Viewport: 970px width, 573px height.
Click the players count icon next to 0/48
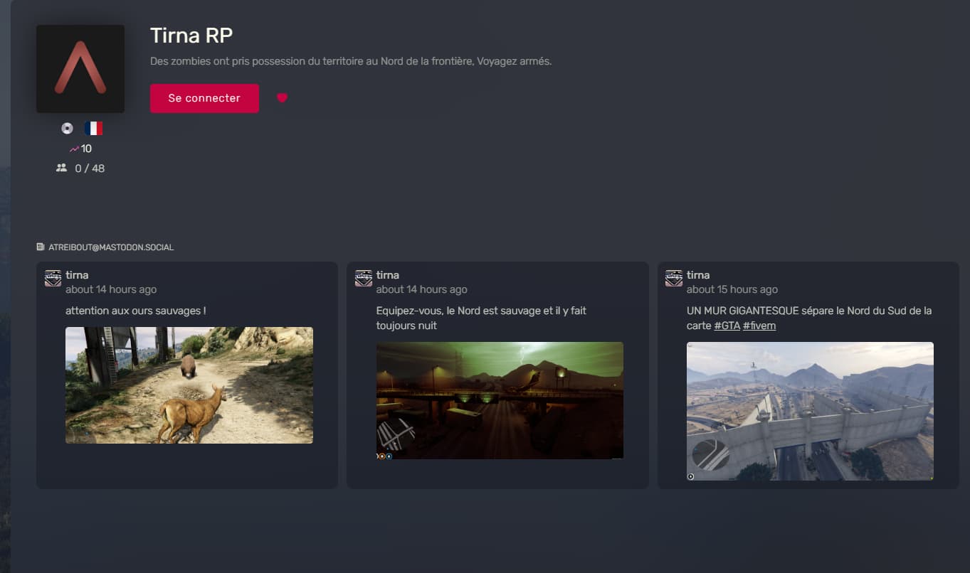[61, 168]
